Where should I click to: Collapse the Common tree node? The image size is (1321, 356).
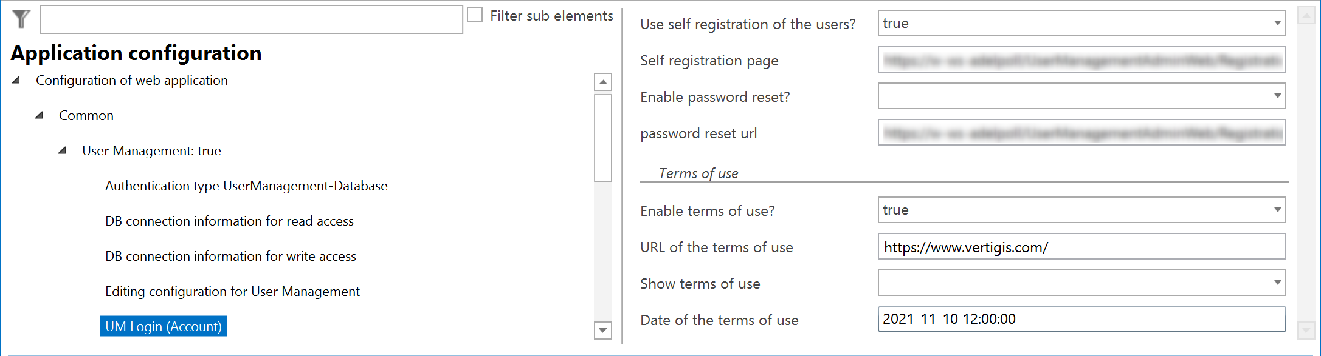[40, 115]
